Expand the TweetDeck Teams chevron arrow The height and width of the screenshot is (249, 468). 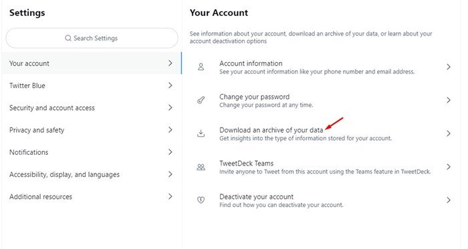(x=449, y=167)
